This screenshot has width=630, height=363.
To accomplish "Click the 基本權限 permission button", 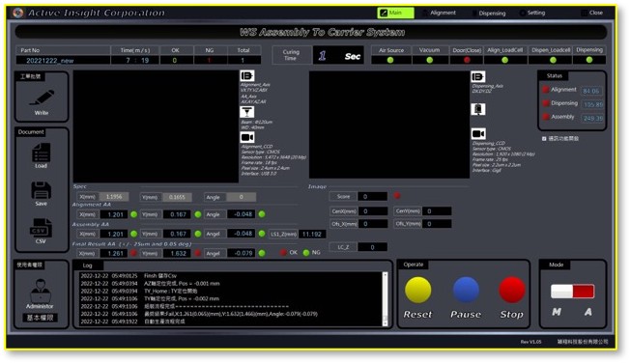I will click(40, 318).
